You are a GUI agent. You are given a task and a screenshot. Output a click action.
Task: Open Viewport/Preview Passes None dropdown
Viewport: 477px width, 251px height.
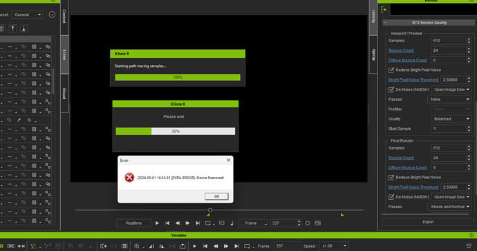point(449,99)
